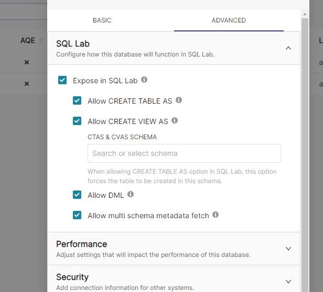Image resolution: width=323 pixels, height=292 pixels.
Task: Click the SQL Lab section heading
Action: pos(73,44)
